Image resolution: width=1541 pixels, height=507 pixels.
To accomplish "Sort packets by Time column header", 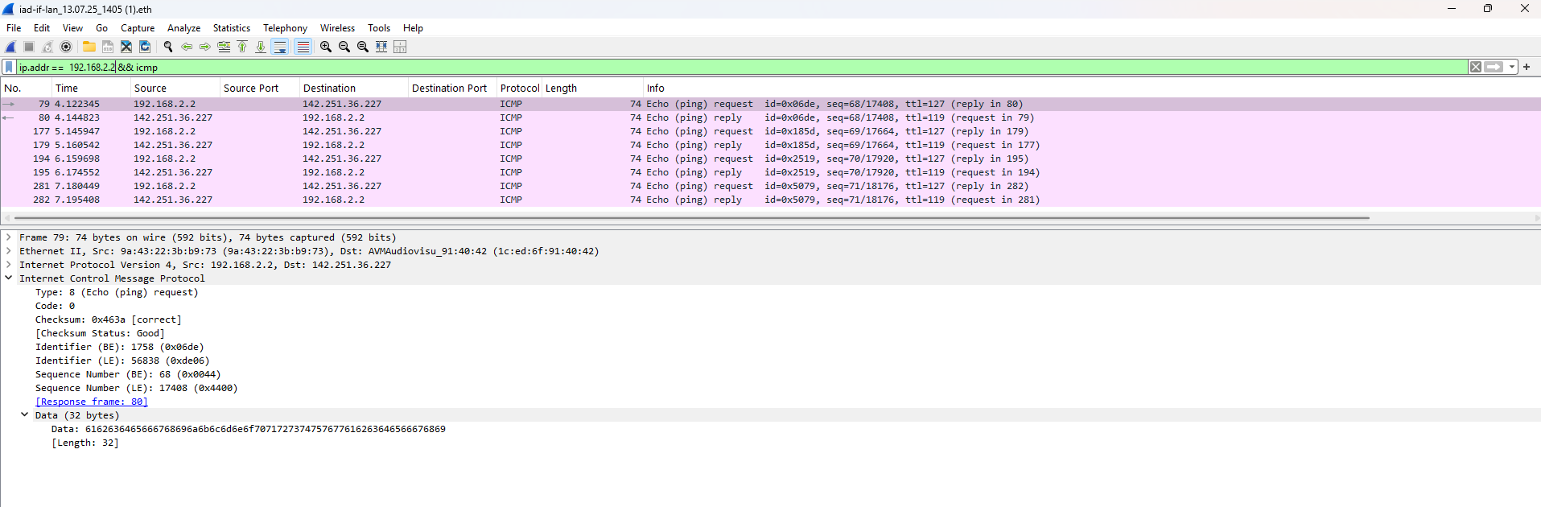I will coord(91,88).
